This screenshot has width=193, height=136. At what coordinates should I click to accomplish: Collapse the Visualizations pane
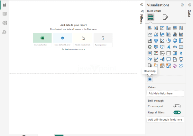[182, 5]
